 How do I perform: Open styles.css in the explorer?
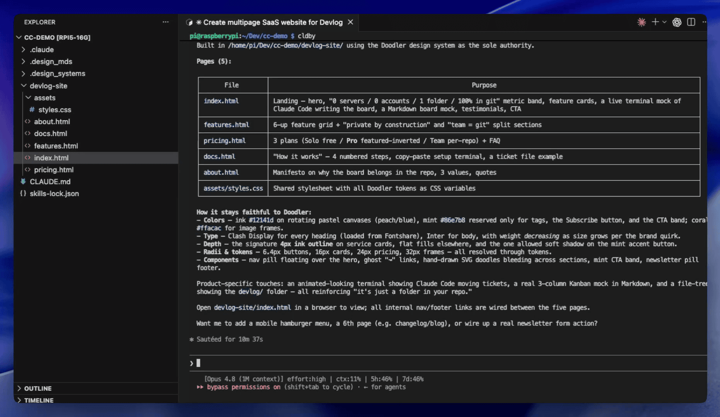[55, 110]
